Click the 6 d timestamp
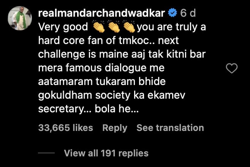 coord(188,13)
